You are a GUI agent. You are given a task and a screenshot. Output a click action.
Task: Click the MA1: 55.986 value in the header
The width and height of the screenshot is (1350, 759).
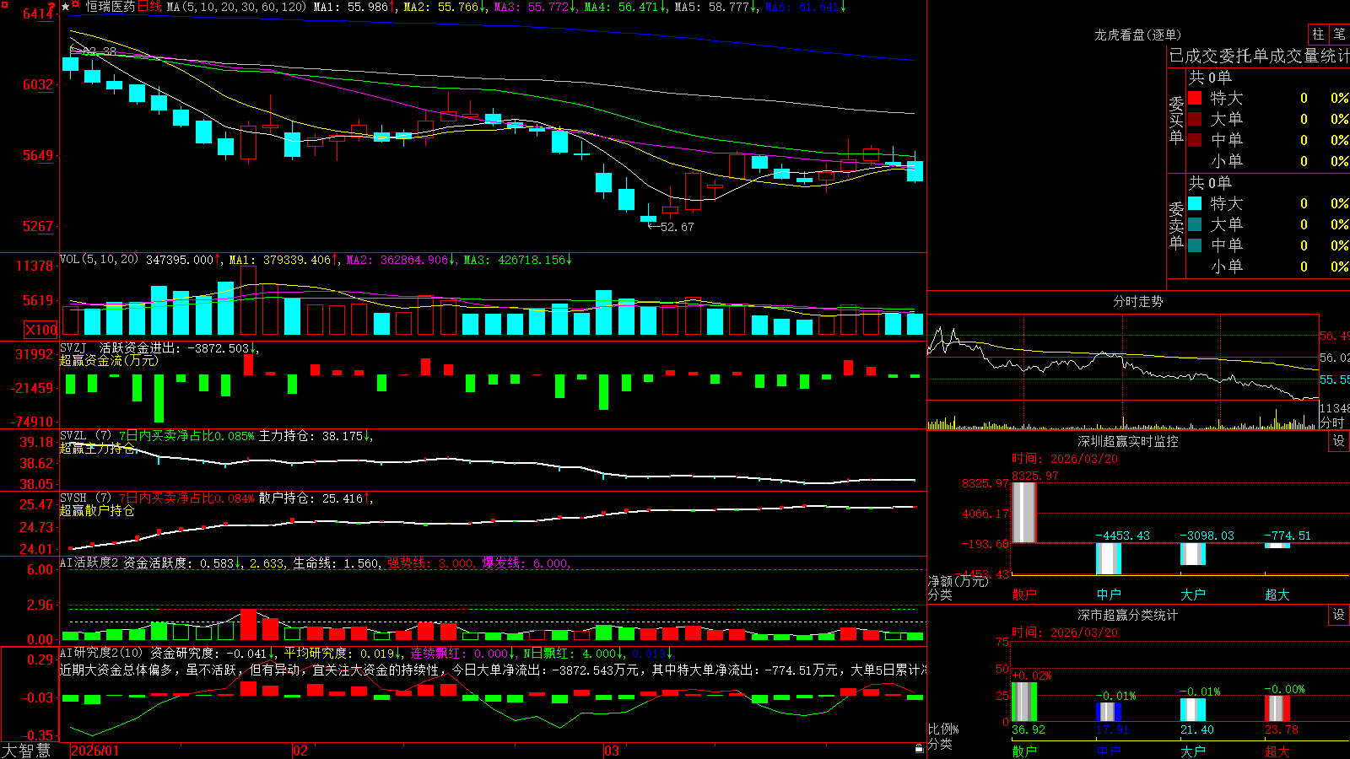click(354, 7)
